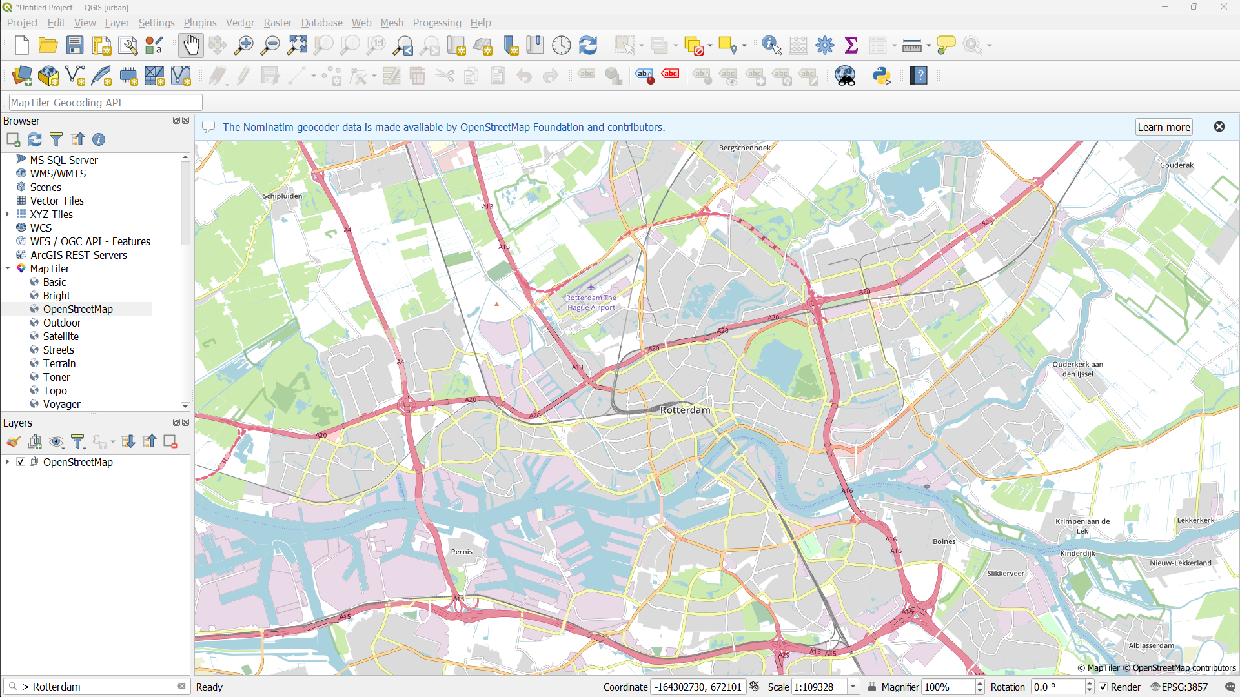Show the Statistical Summary panel
Image resolution: width=1240 pixels, height=697 pixels.
pyautogui.click(x=851, y=45)
